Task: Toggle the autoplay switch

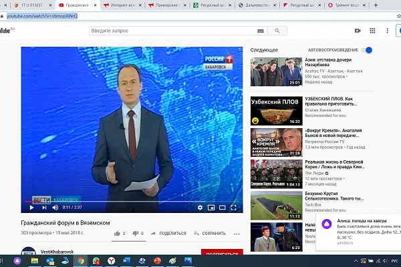Action: pos(367,50)
